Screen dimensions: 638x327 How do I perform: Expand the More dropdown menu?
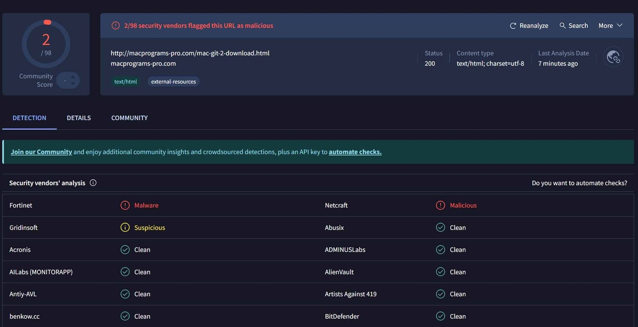tap(610, 25)
